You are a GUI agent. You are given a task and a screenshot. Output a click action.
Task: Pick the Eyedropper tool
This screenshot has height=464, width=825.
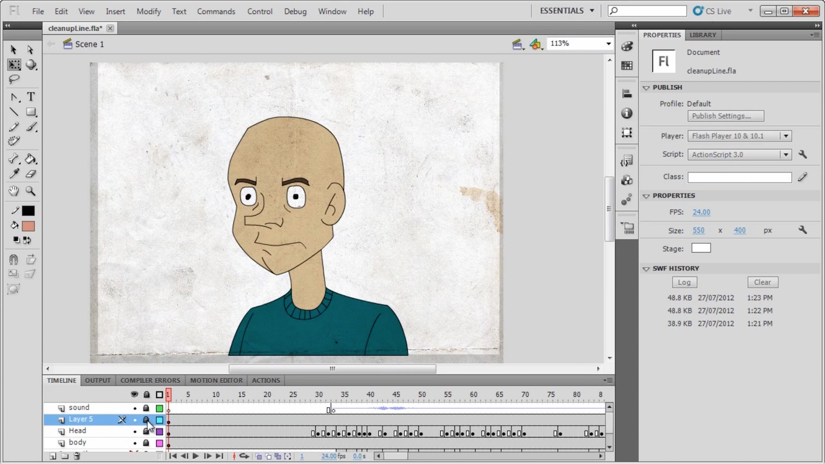(14, 174)
